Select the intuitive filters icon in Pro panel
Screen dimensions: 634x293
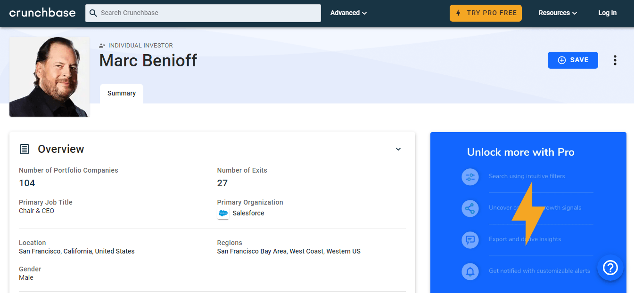(x=470, y=177)
